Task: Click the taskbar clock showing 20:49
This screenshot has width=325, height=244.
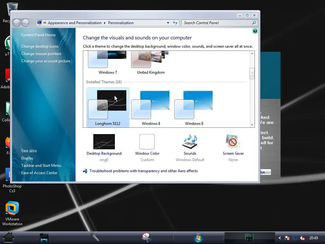Action: point(314,238)
